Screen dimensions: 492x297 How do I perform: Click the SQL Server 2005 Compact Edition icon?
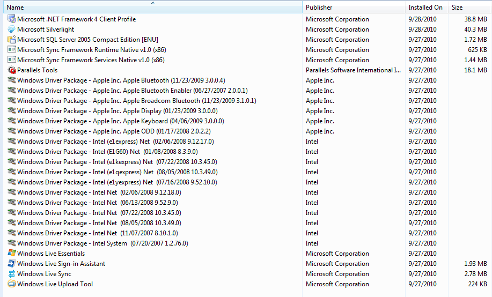point(12,40)
